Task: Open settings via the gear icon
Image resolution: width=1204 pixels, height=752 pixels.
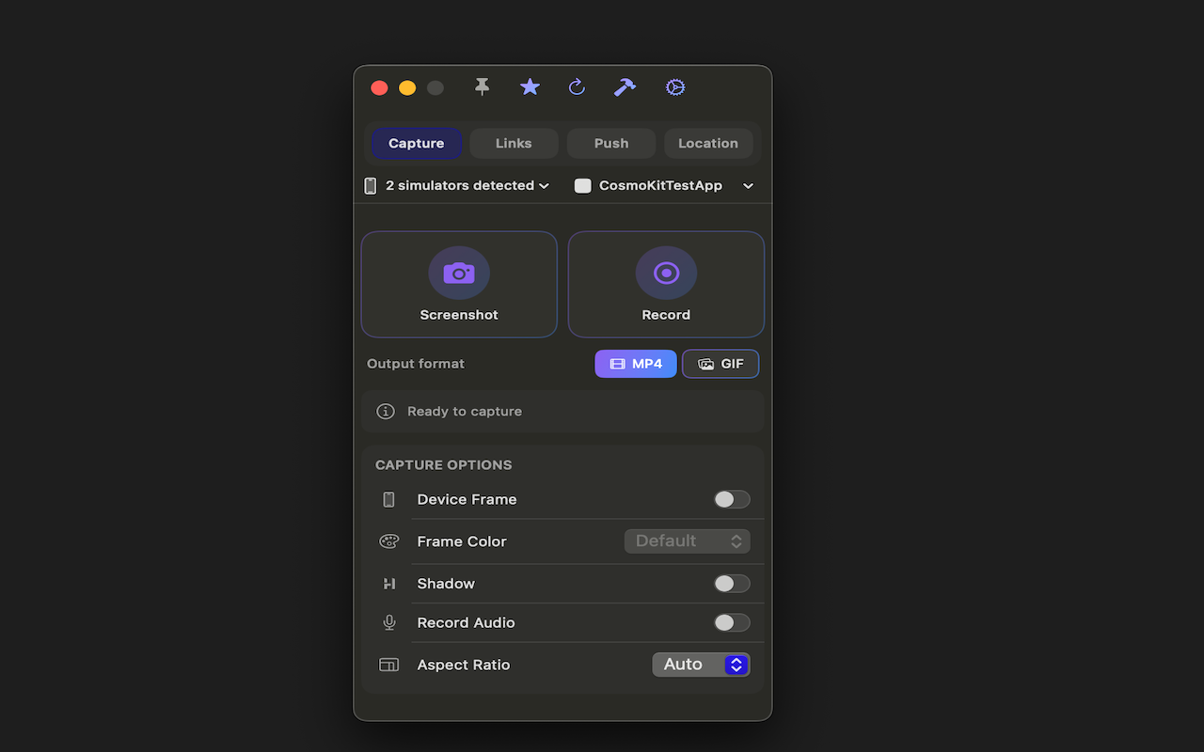Action: pos(673,86)
